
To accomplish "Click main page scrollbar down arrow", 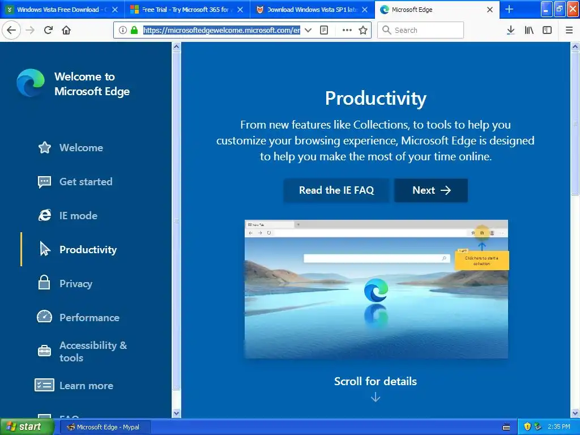I will click(575, 413).
